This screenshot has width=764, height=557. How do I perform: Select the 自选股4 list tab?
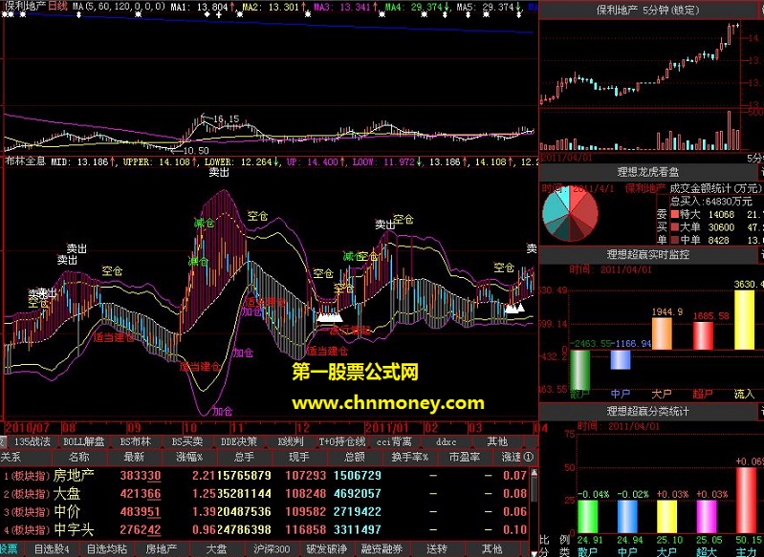tap(53, 549)
